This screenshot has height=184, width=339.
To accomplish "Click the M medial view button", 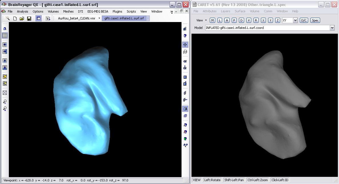I will coord(213,20).
